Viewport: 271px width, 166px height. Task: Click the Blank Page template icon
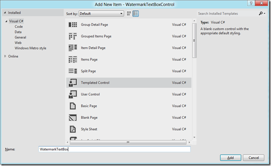(x=73, y=118)
